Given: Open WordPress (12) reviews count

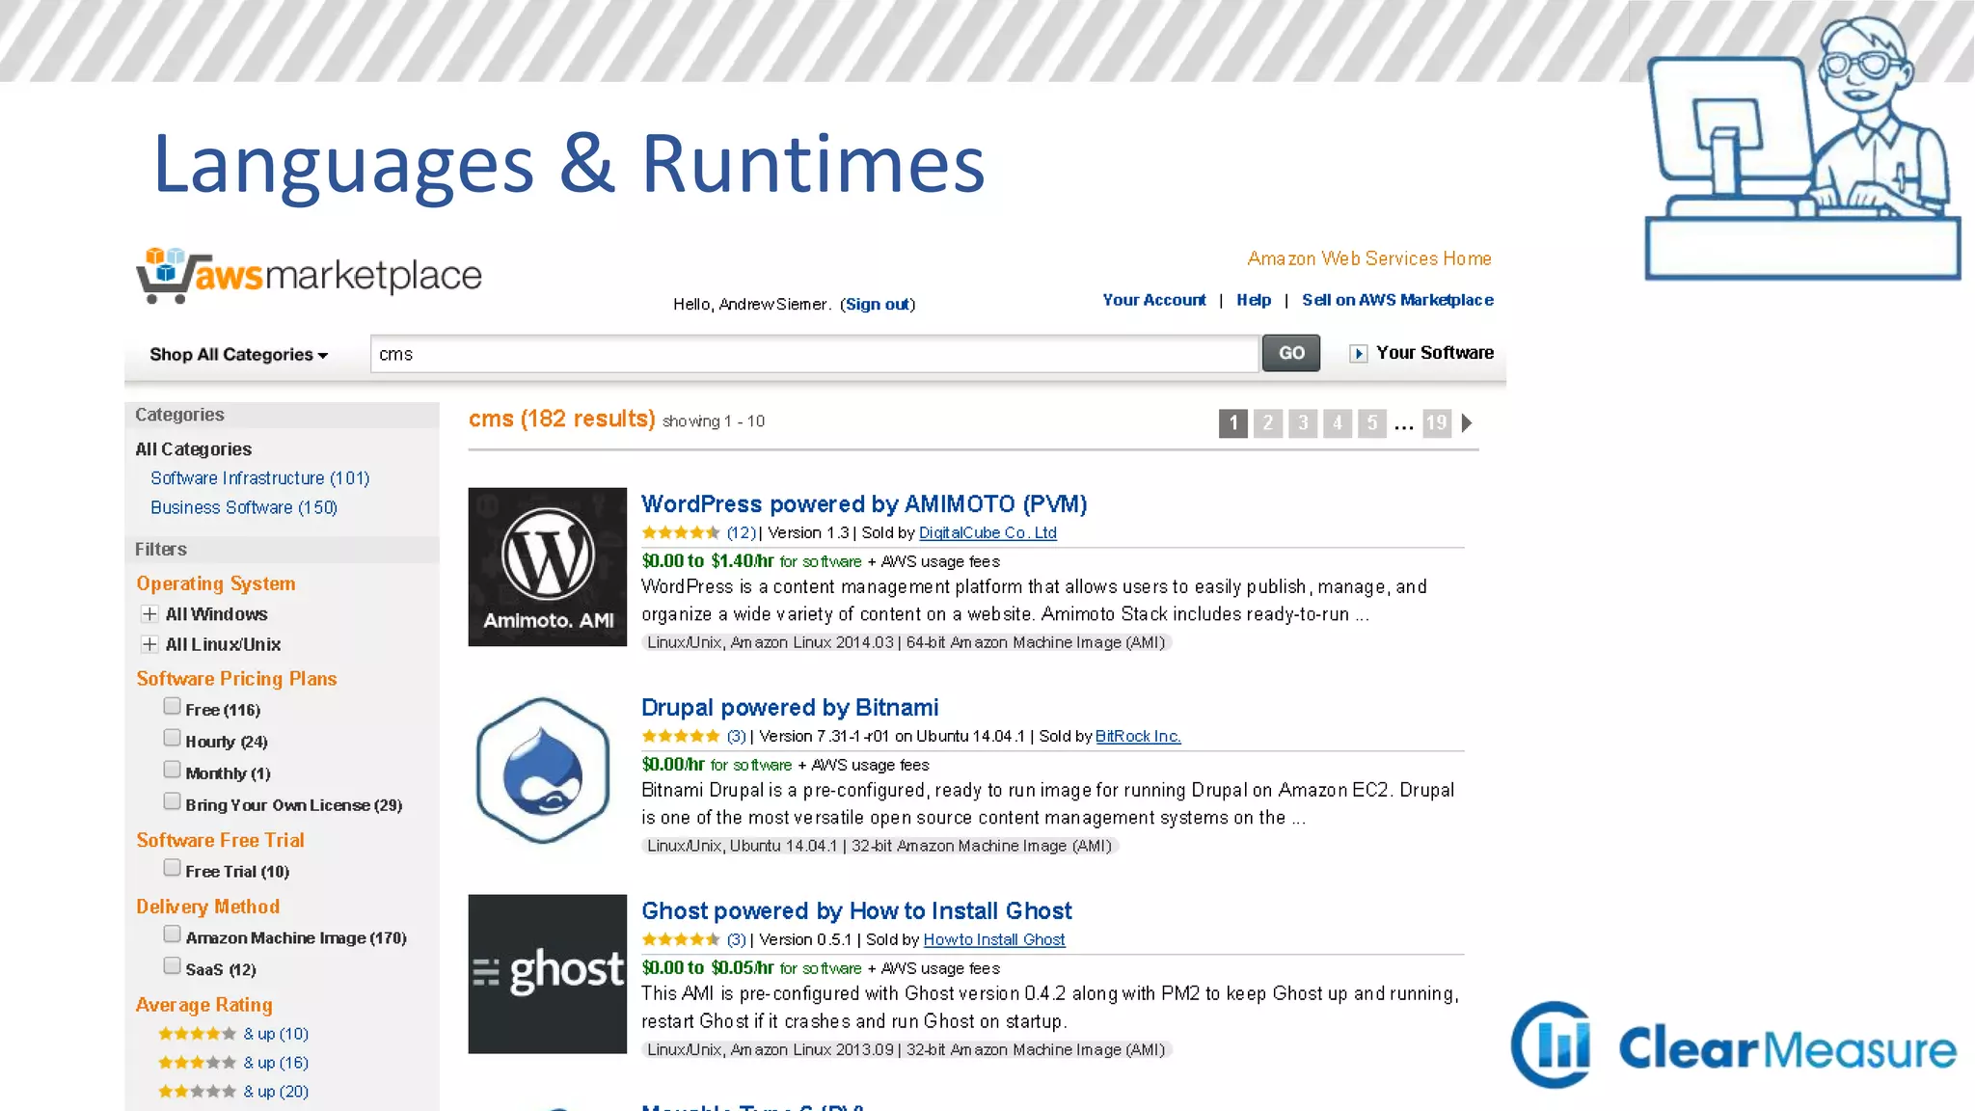Looking at the screenshot, I should pyautogui.click(x=742, y=532).
